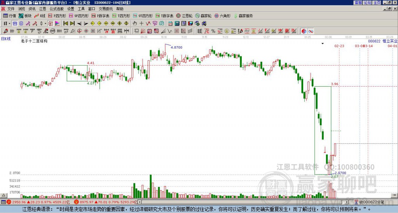Image resolution: width=398 pixels, height=213 pixels.
Task: Select the crosshair cursor tool
Action: 141,23
